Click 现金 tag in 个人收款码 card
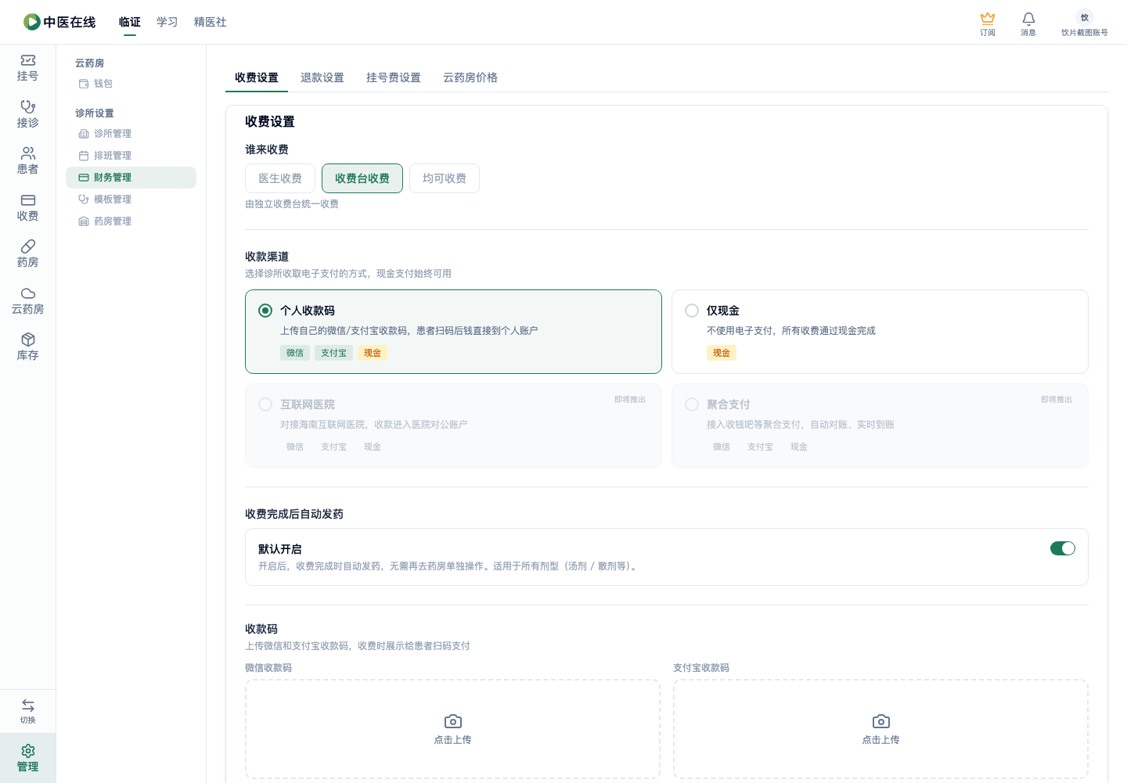The width and height of the screenshot is (1127, 783). [373, 353]
